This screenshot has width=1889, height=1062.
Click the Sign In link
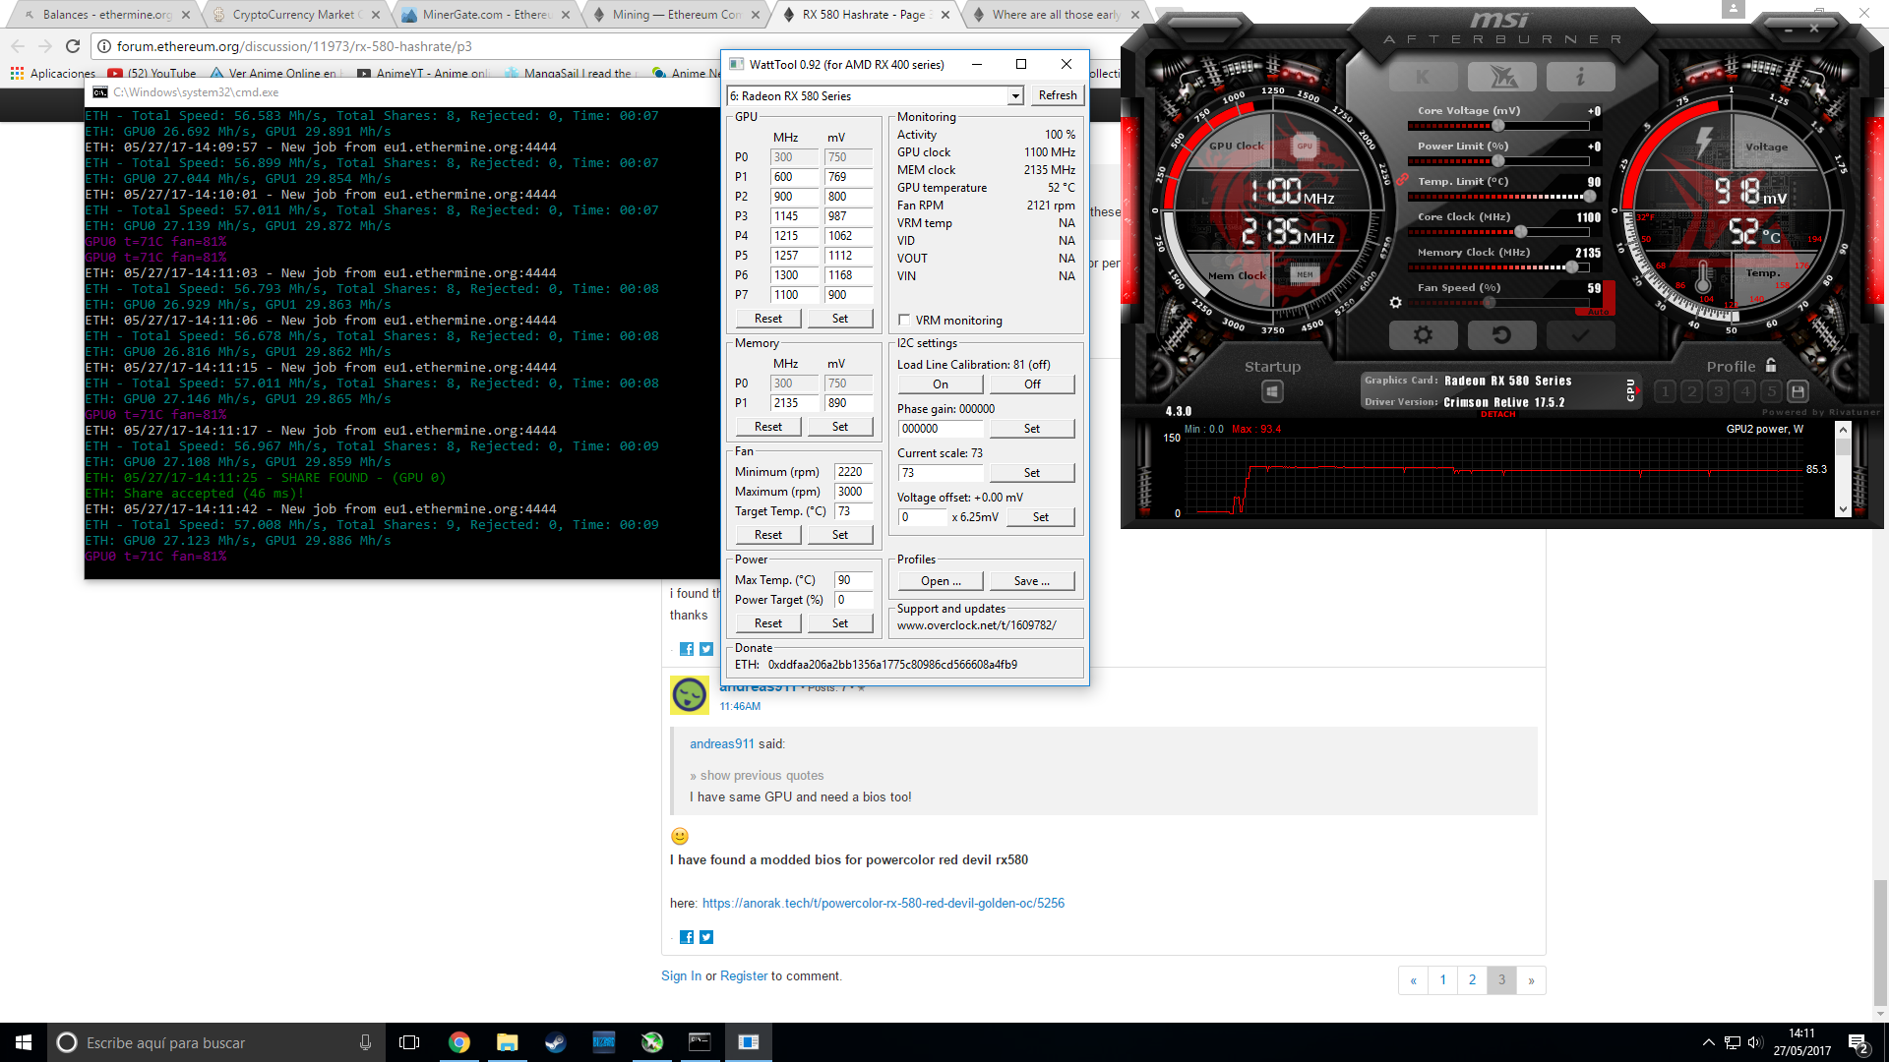pos(681,975)
